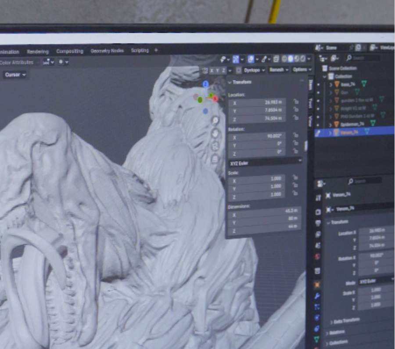Select solid viewport shading mode
The width and height of the screenshot is (395, 349).
click(x=291, y=59)
